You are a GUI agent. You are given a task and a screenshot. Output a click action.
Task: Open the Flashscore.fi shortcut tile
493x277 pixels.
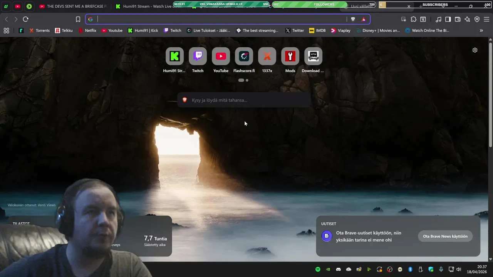pos(244,60)
